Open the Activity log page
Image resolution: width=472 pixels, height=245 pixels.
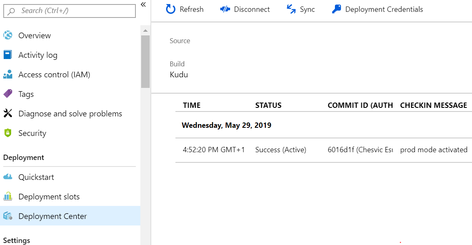[70, 55]
